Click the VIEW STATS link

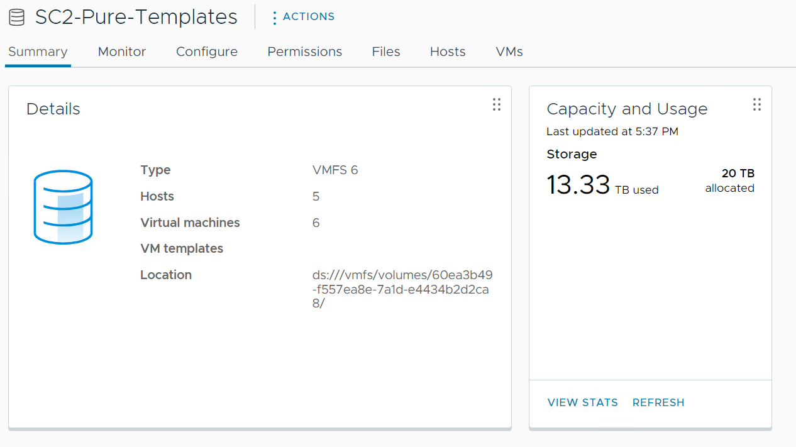pos(583,402)
